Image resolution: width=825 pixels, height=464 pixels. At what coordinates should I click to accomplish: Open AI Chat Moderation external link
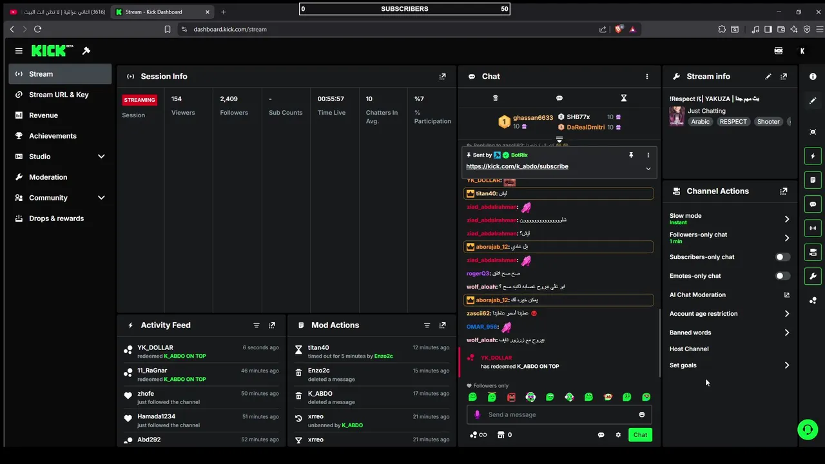[787, 295]
